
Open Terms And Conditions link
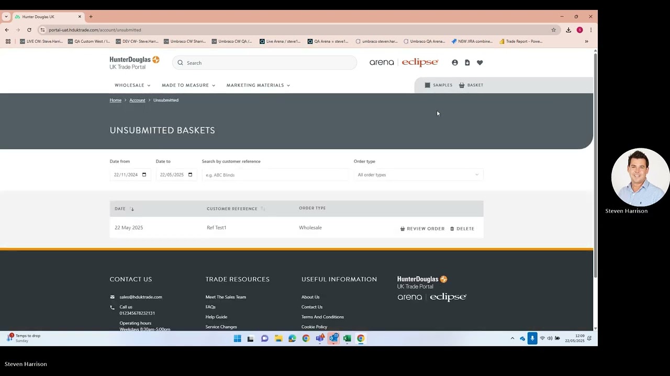[x=322, y=317]
